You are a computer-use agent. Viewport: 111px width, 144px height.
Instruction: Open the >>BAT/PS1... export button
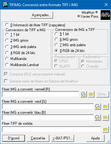63,138
